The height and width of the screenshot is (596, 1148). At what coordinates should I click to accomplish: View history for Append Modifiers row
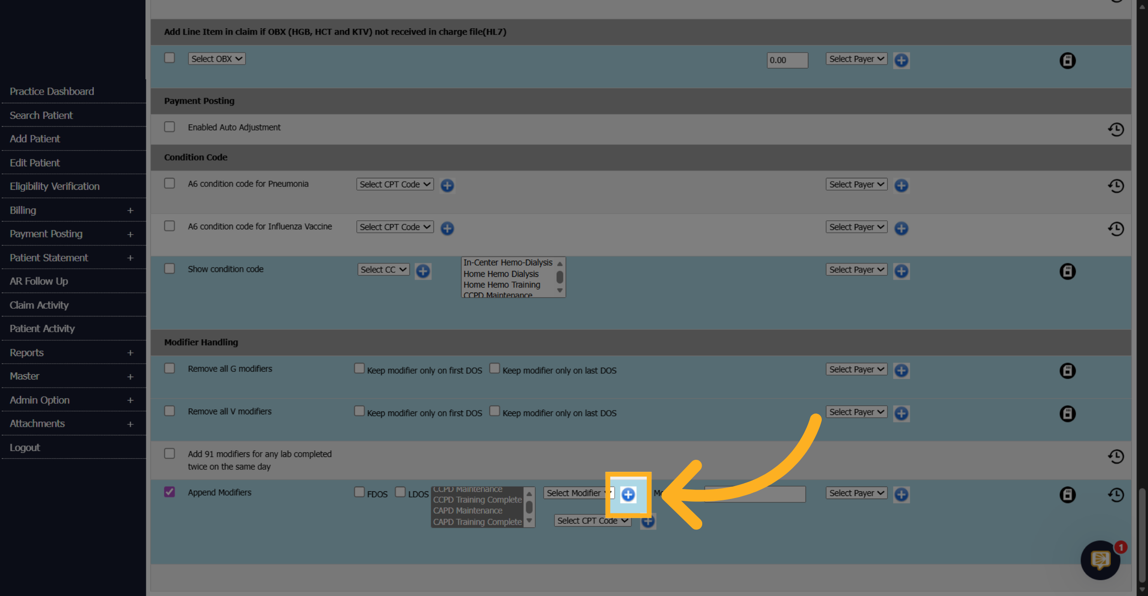1115,495
